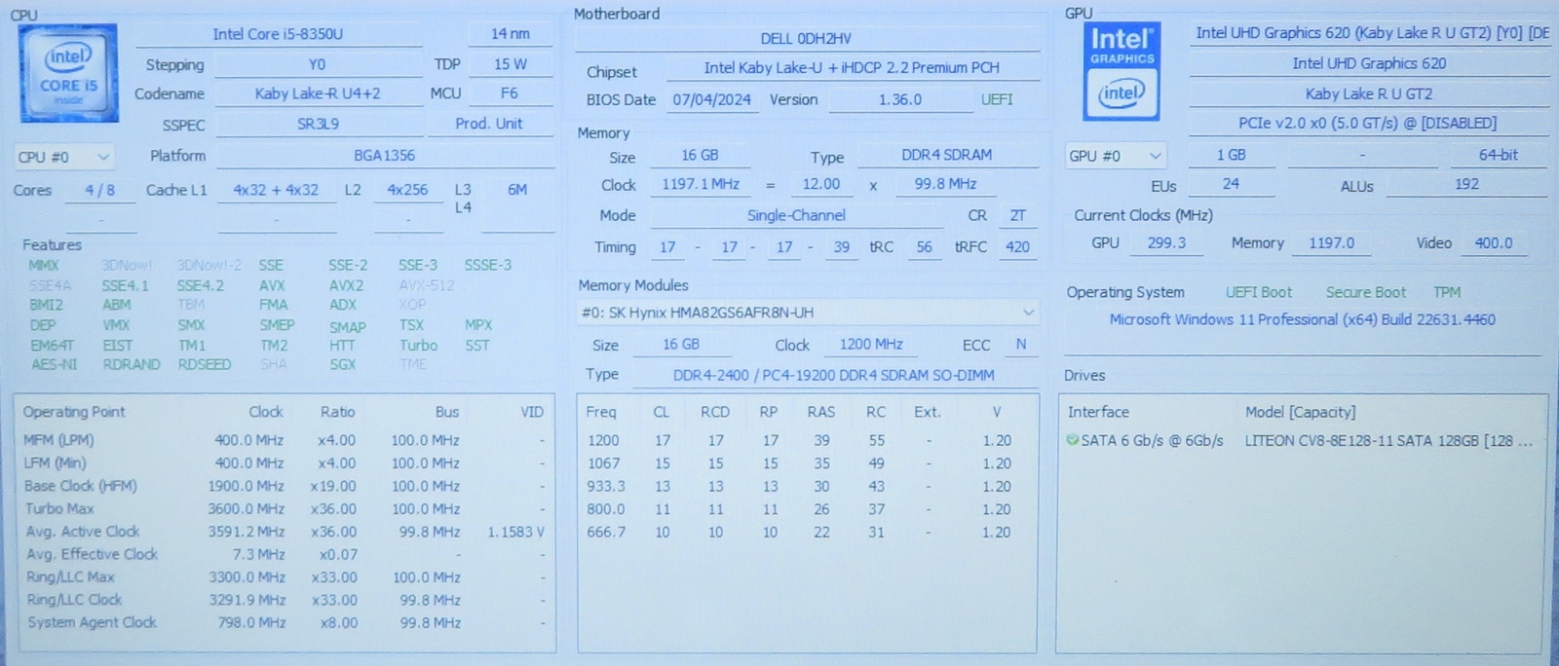This screenshot has height=666, width=1559.
Task: Click the AVX2 feature label
Action: click(x=346, y=285)
